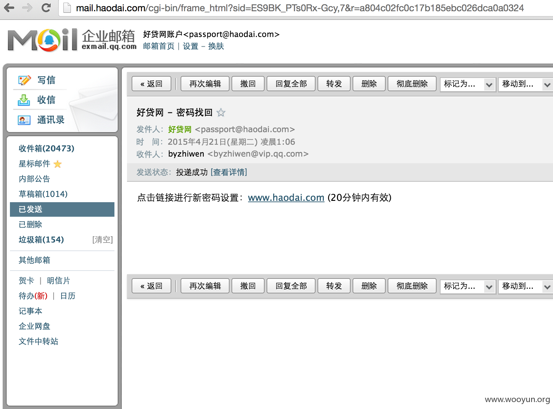This screenshot has width=553, height=409.
Task: Click [清空] to empty the trash
Action: coord(103,240)
